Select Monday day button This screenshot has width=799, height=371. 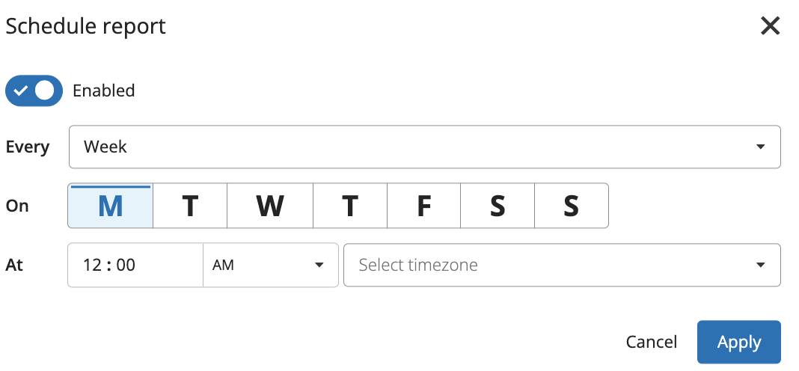click(x=111, y=206)
